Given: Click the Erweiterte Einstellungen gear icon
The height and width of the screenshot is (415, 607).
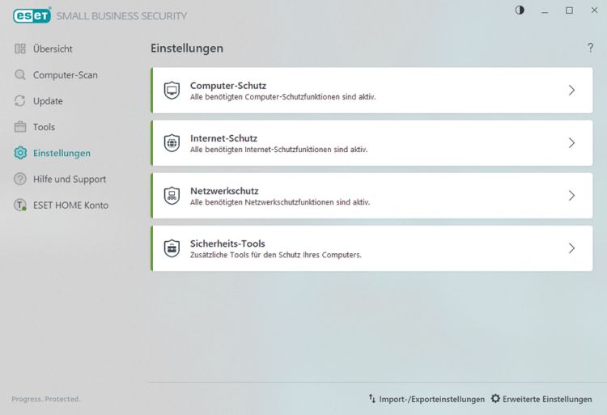Looking at the screenshot, I should coord(495,398).
